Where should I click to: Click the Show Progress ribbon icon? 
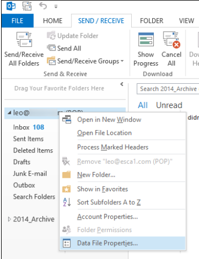(146, 39)
